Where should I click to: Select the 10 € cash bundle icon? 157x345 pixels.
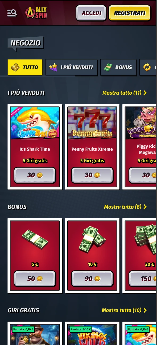(92, 239)
